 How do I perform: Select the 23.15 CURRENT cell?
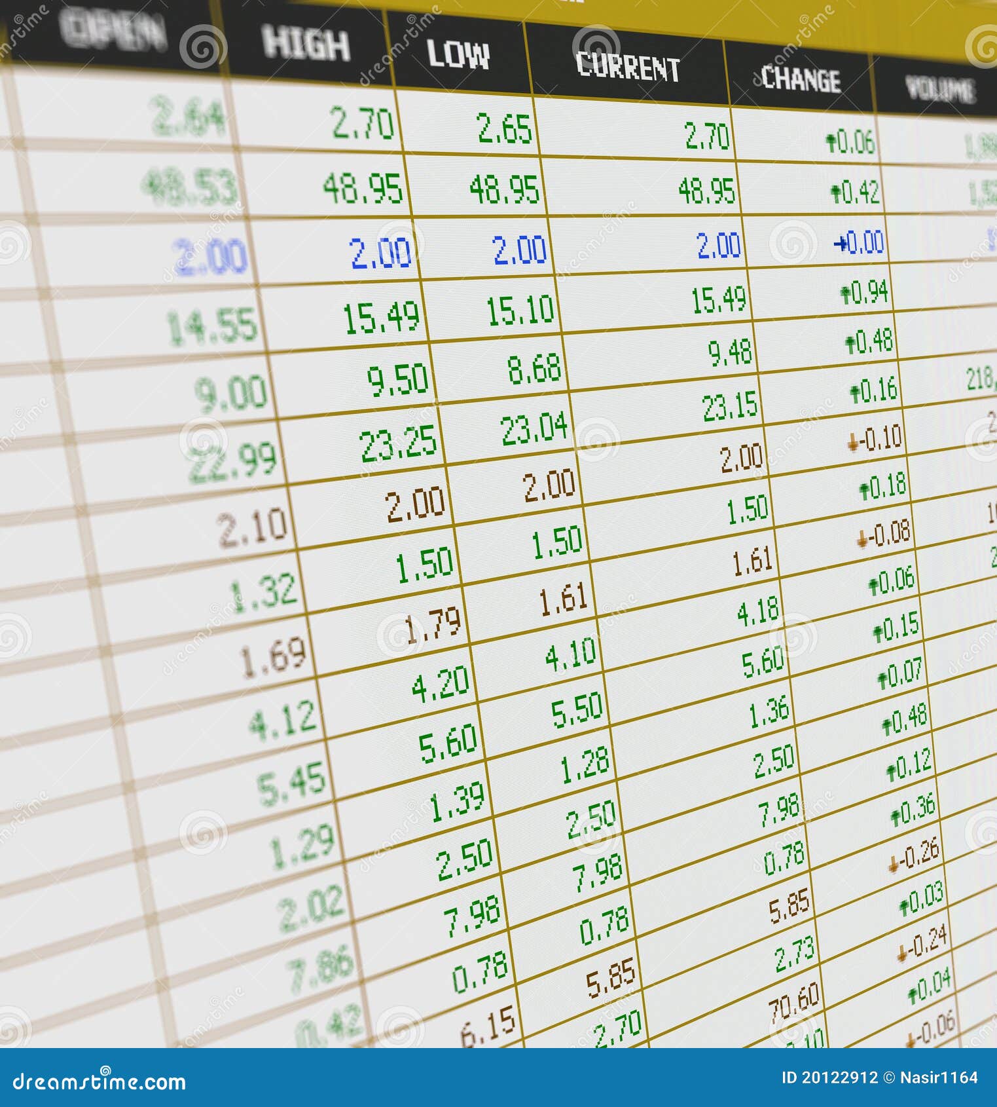click(x=730, y=407)
